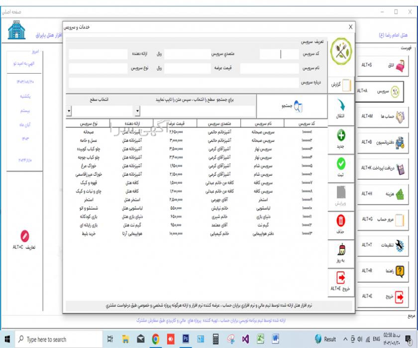This screenshot has width=418, height=348.
Task: Expand the search text combo box arrow
Action: [138, 111]
